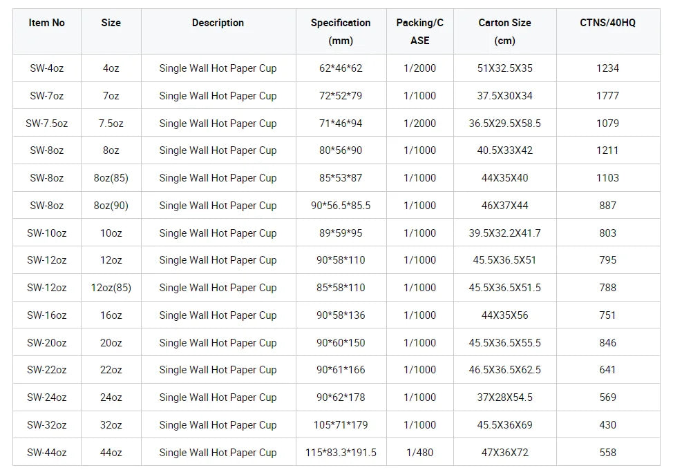Select the specification "72*52*79"
Image resolution: width=673 pixels, height=472 pixels.
tap(341, 96)
